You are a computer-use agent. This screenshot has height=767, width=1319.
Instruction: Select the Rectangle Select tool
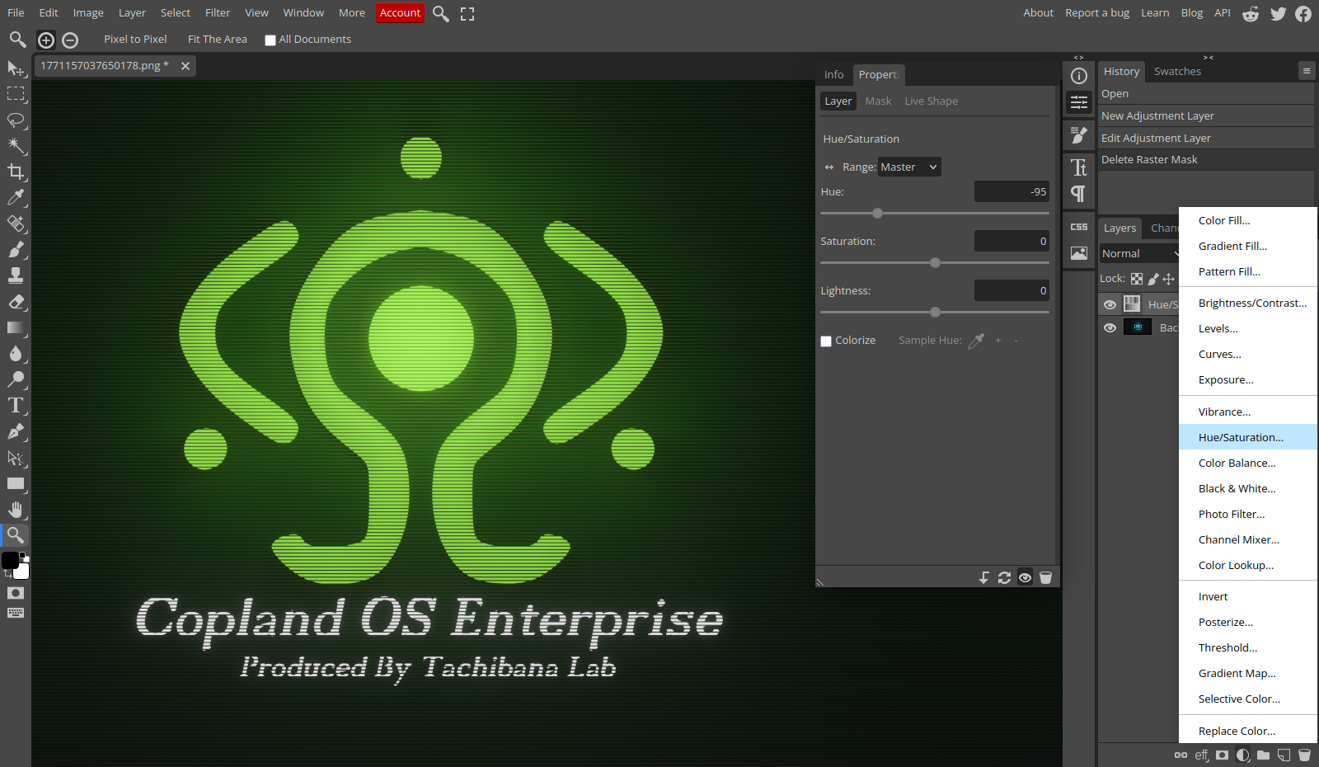[x=16, y=94]
